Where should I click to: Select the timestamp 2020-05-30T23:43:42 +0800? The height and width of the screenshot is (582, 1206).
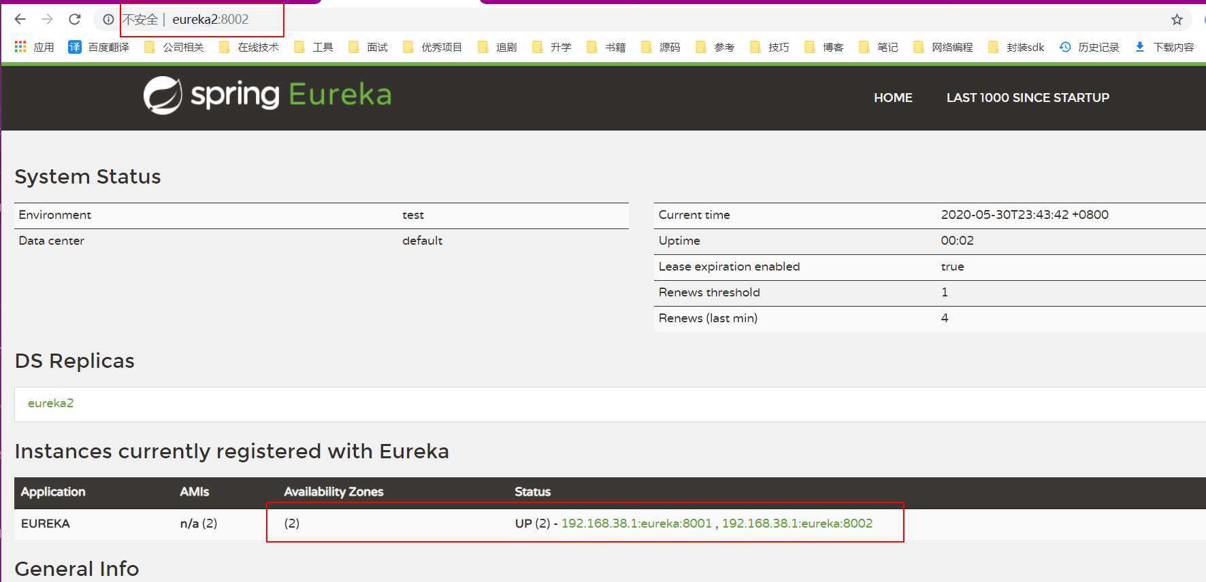pos(1025,215)
